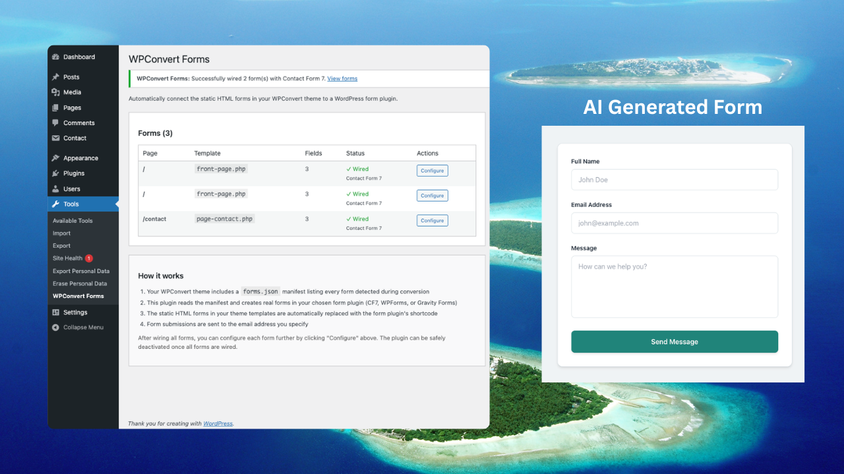This screenshot has height=474, width=844.
Task: Click the Media icon in sidebar
Action: point(56,92)
